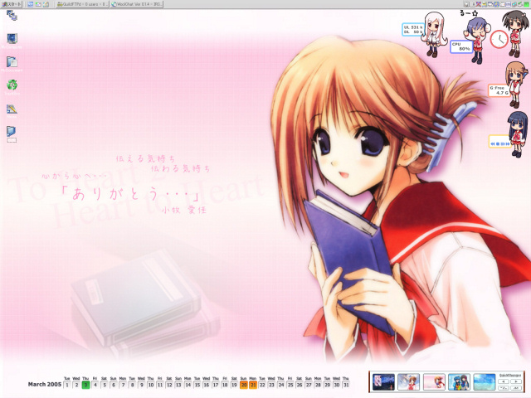
Task: Click the UL/DL network speed widget
Action: pyautogui.click(x=413, y=30)
